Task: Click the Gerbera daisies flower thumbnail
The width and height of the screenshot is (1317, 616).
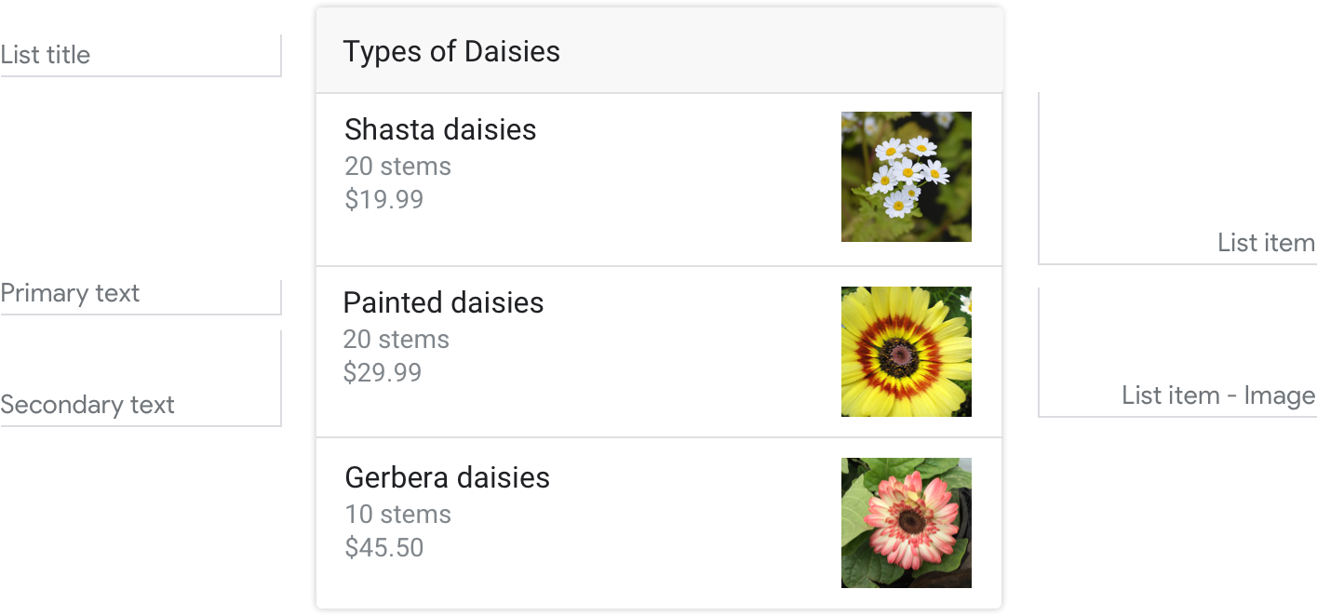Action: [906, 523]
